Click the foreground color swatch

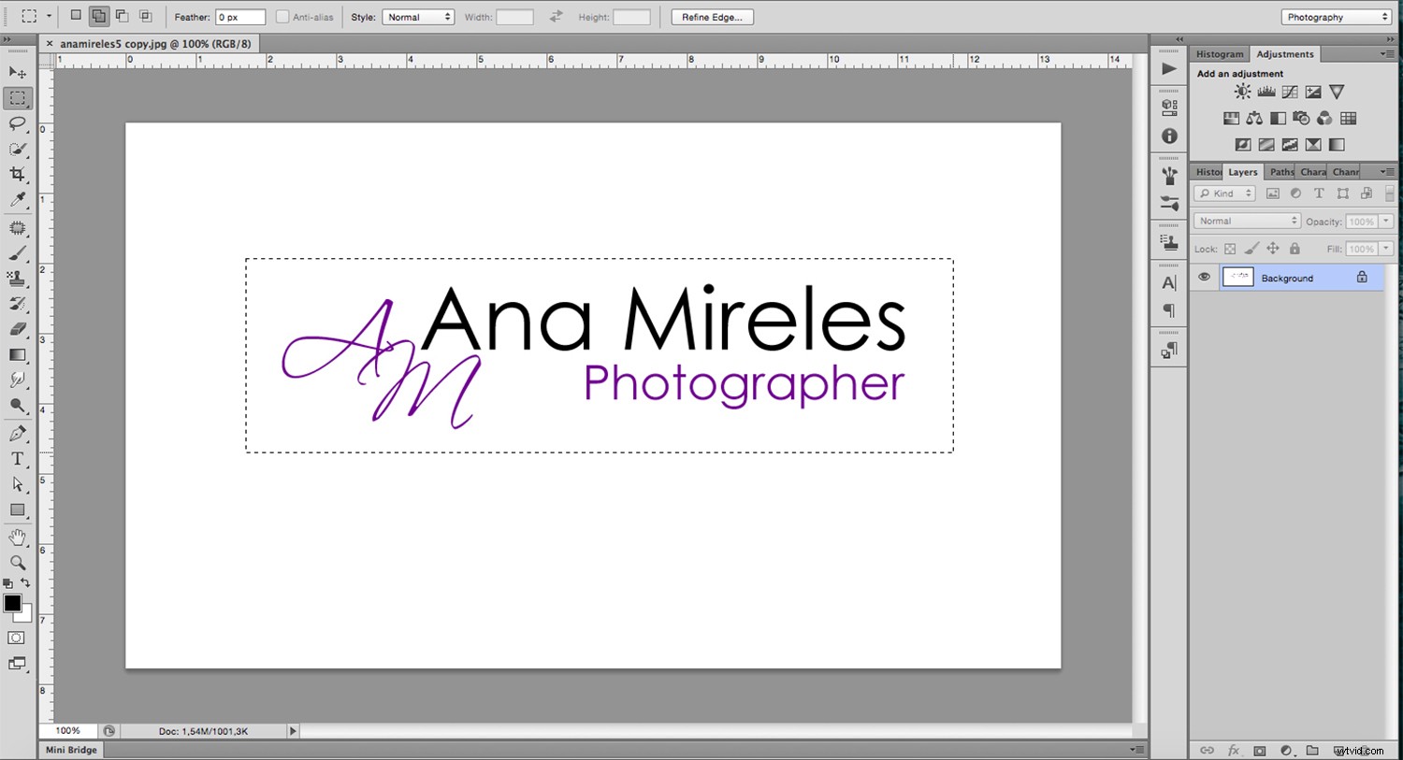(x=12, y=603)
